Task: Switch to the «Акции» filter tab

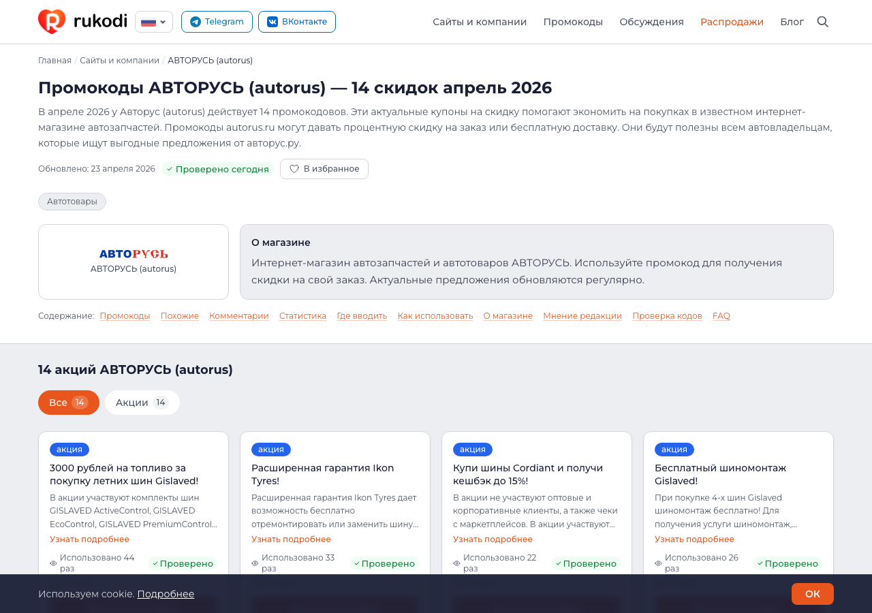Action: click(142, 403)
